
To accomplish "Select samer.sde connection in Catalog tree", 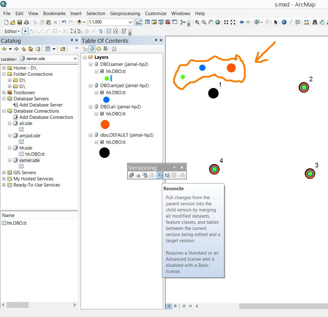I will click(30, 160).
